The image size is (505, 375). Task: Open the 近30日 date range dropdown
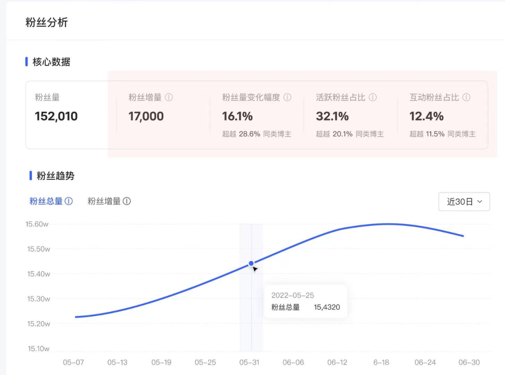point(464,202)
